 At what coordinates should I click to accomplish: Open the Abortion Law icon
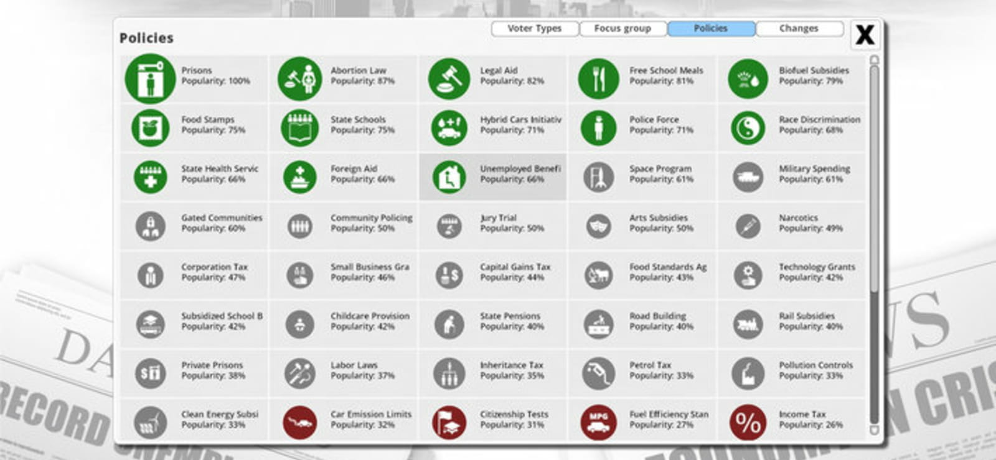click(300, 79)
